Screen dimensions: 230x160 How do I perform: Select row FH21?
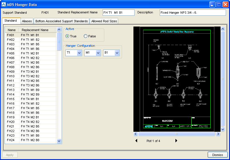pyautogui.click(x=31, y=126)
